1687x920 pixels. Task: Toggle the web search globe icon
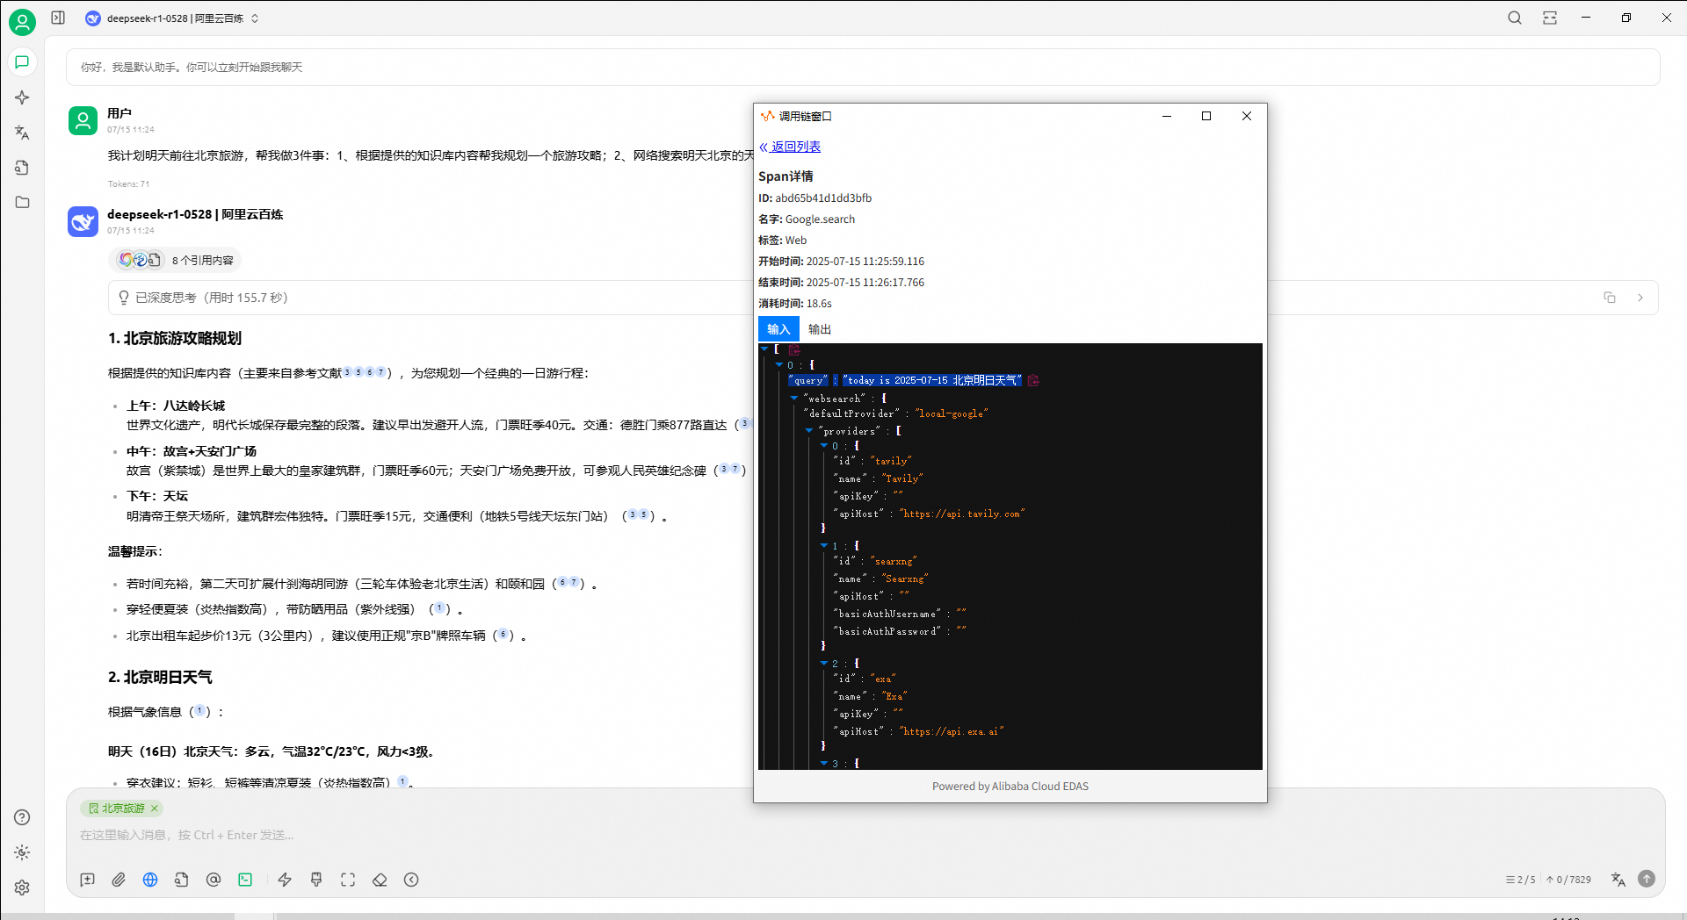[x=150, y=880]
